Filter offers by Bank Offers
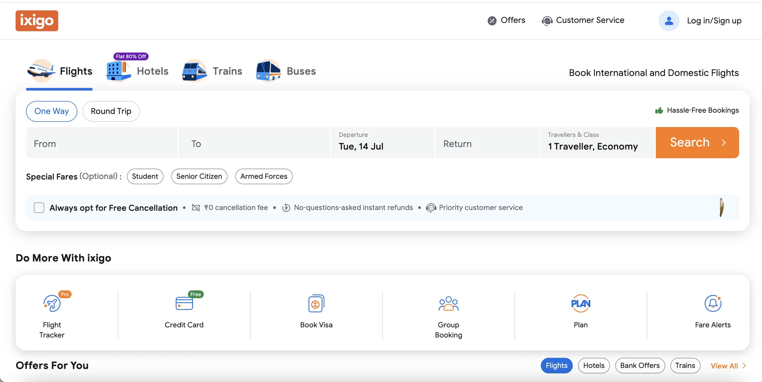 click(x=640, y=366)
